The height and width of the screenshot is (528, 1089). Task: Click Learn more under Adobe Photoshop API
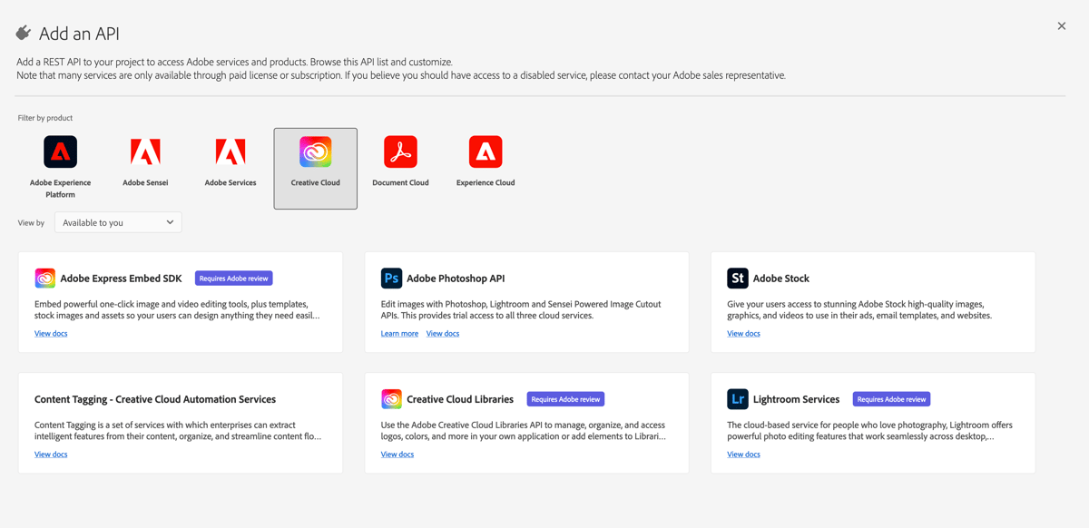click(399, 333)
